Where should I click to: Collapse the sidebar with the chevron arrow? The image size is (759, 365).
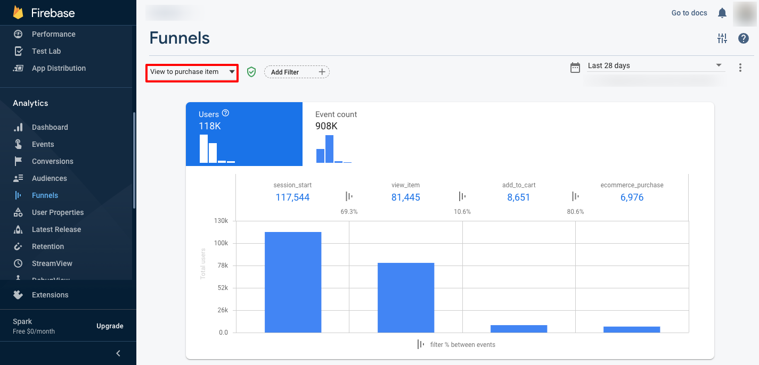118,353
